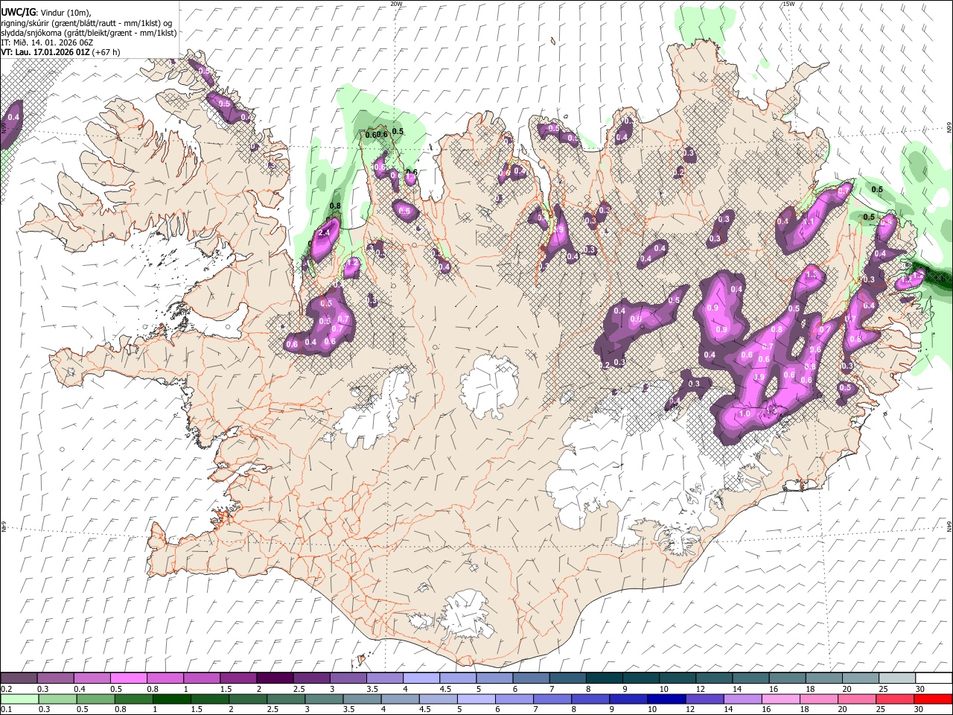Click the pale green 0.1 swatch in lower legend
The width and height of the screenshot is (953, 715).
pos(19,699)
